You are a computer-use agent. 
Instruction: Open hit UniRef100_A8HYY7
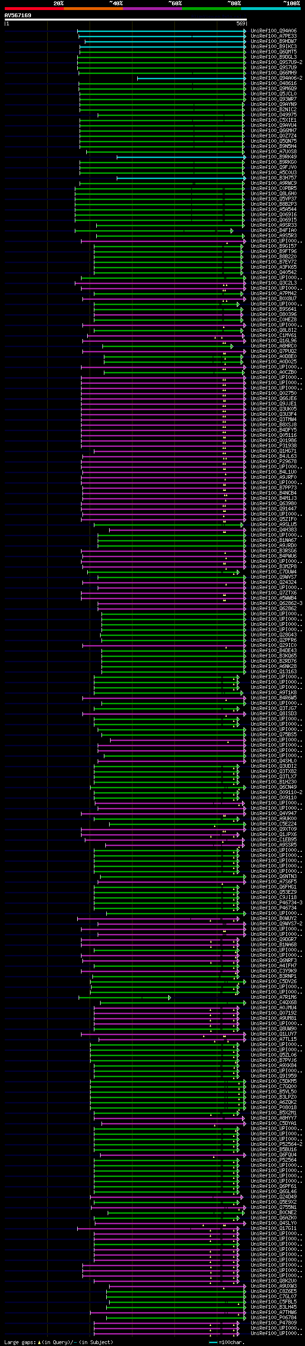coord(273,1118)
